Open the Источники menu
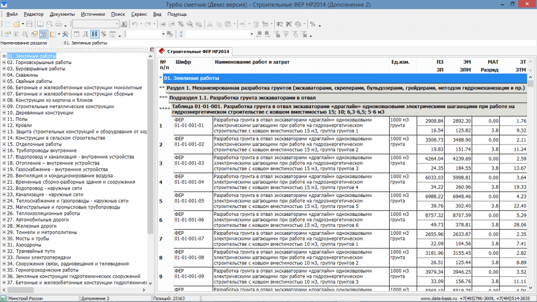Viewport: 537px width, 302px height. pyautogui.click(x=93, y=14)
